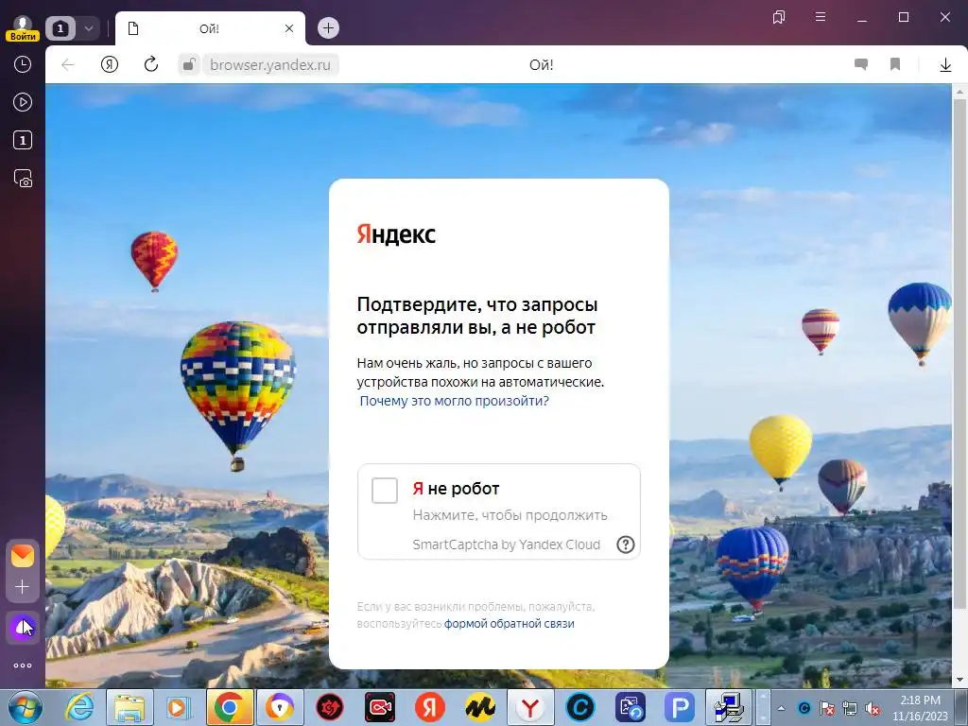Open a new tab with plus button
This screenshot has height=726, width=968.
pos(328,27)
